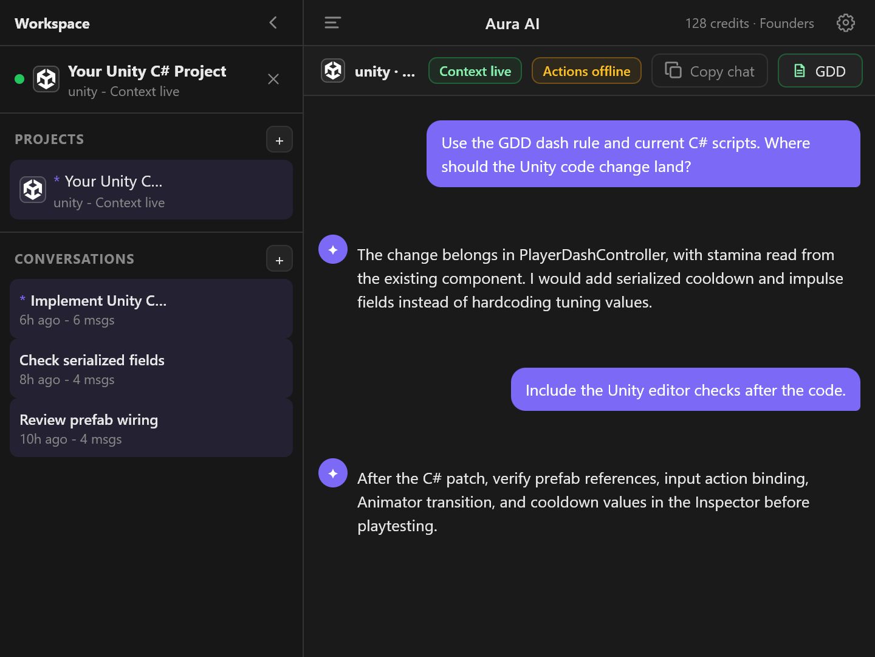Open the Implement Unity C... conversation

[151, 309]
